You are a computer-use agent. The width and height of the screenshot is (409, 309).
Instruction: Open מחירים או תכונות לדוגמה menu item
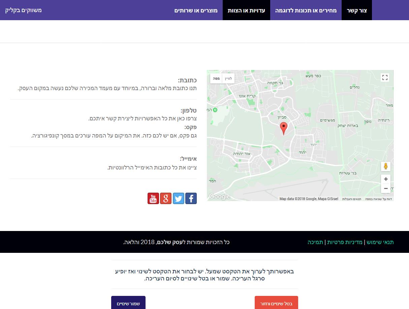[x=306, y=10]
